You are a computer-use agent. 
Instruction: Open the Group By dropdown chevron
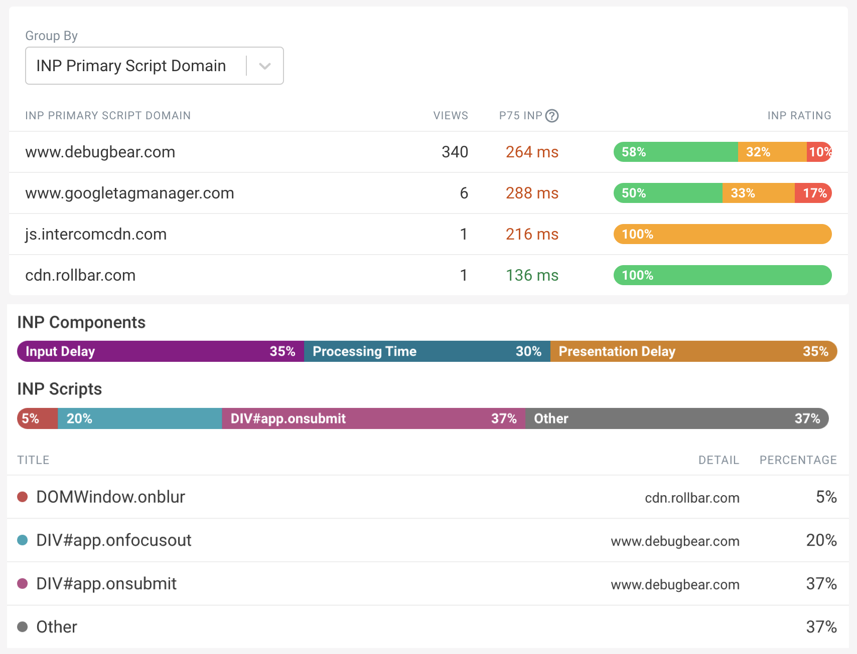(265, 66)
